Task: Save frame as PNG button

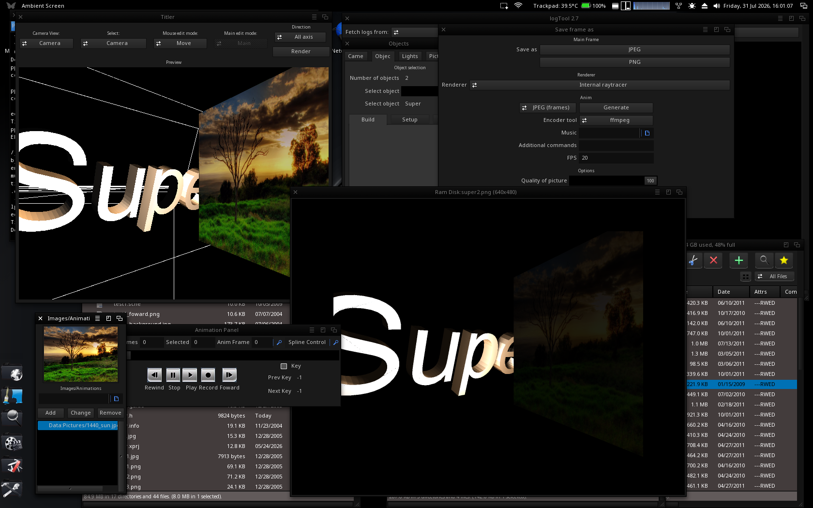Action: pyautogui.click(x=634, y=62)
